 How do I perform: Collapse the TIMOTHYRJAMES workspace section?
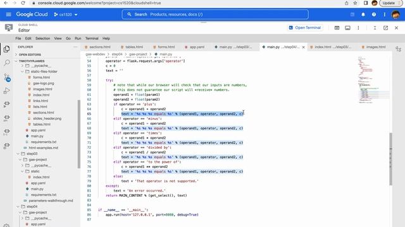click(x=32, y=61)
